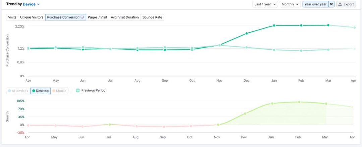Click the January peak data point on conversion line

click(274, 25)
